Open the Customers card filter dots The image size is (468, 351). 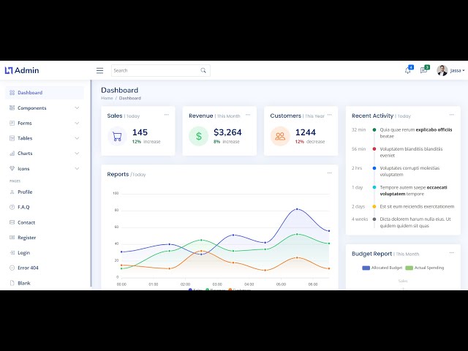pos(330,115)
